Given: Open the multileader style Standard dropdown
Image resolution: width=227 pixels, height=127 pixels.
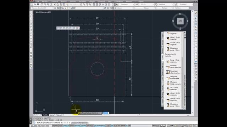Looking at the screenshot, I should (x=185, y=5).
